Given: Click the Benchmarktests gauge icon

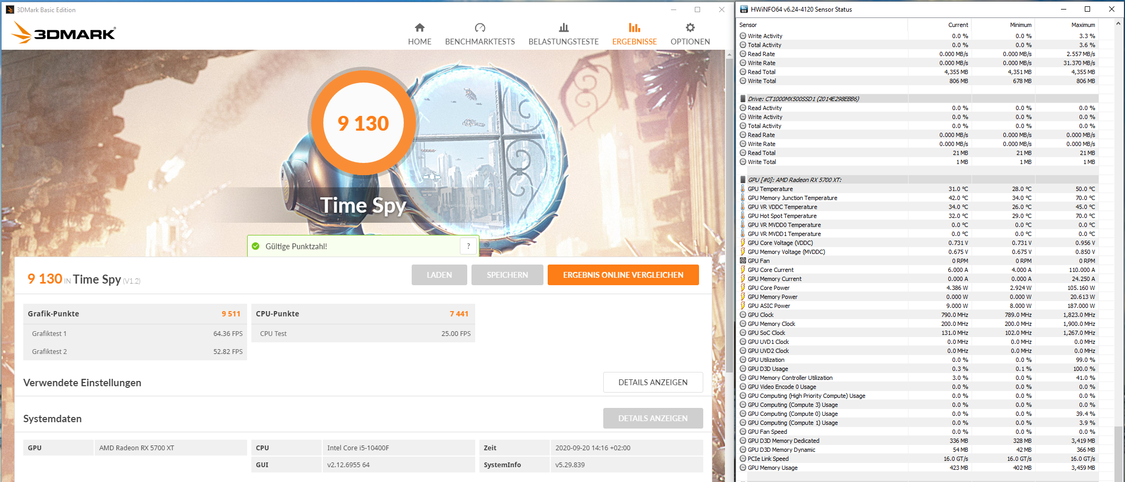Looking at the screenshot, I should pyautogui.click(x=480, y=28).
